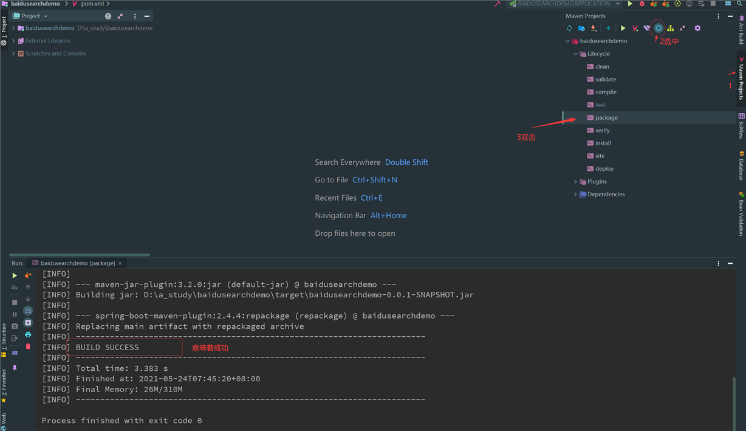Open Search Everywhere magnifier icon
746x431 pixels.
tap(740, 4)
